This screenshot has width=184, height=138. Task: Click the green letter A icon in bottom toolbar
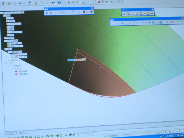[30, 137]
